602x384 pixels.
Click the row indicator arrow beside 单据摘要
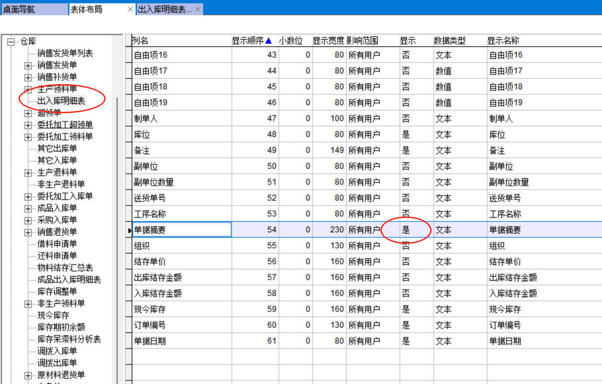pyautogui.click(x=129, y=230)
